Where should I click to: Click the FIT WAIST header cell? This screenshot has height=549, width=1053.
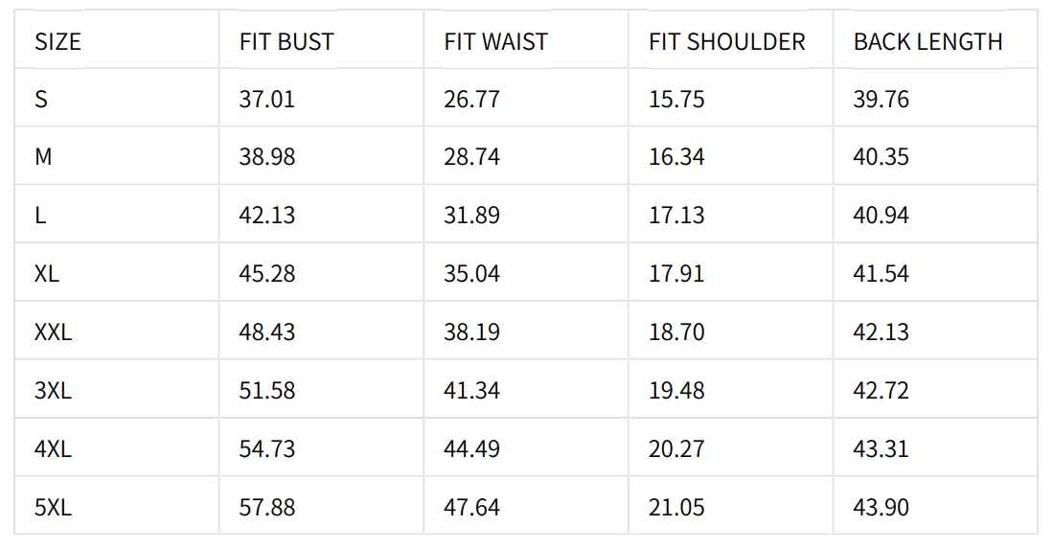click(x=495, y=42)
